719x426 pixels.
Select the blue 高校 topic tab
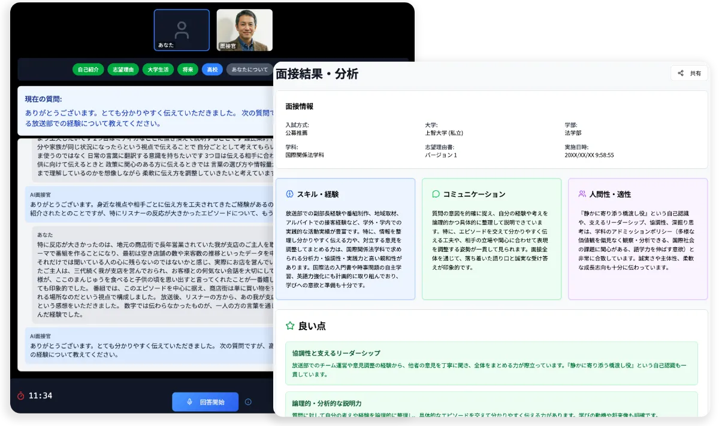coord(212,70)
